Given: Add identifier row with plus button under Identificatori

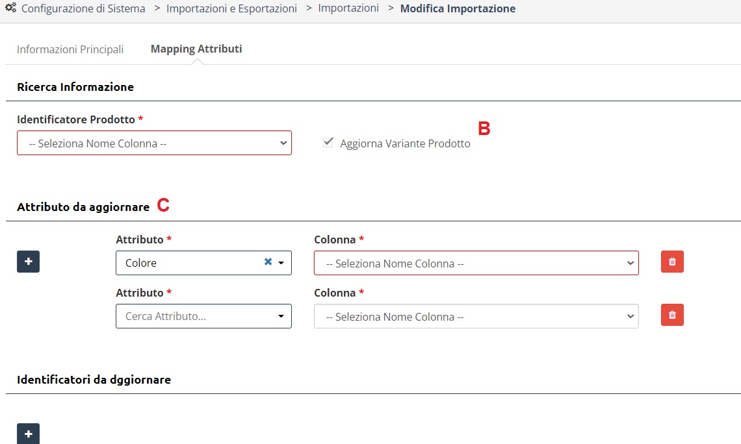Looking at the screenshot, I should 29,434.
